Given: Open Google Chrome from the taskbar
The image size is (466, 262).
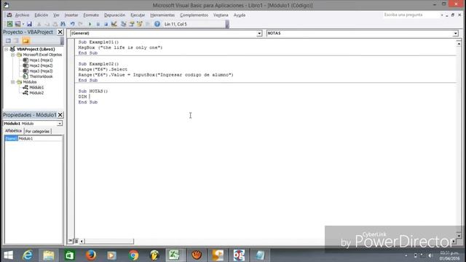Looking at the screenshot, I should tap(133, 255).
